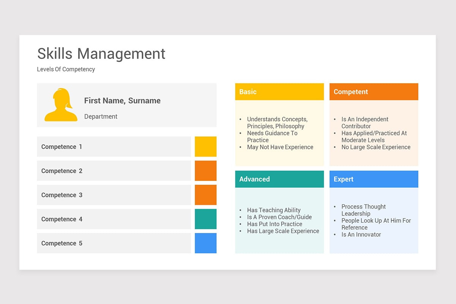Viewport: 456px width, 304px height.
Task: Select the Basic header banner
Action: point(279,92)
